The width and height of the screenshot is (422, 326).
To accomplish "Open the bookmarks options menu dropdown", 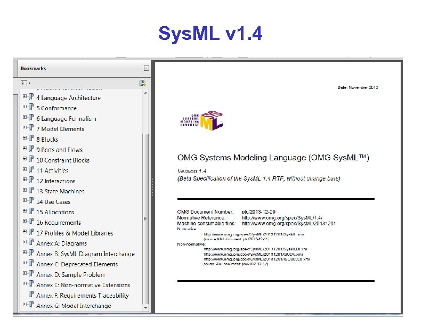I will 25,83.
